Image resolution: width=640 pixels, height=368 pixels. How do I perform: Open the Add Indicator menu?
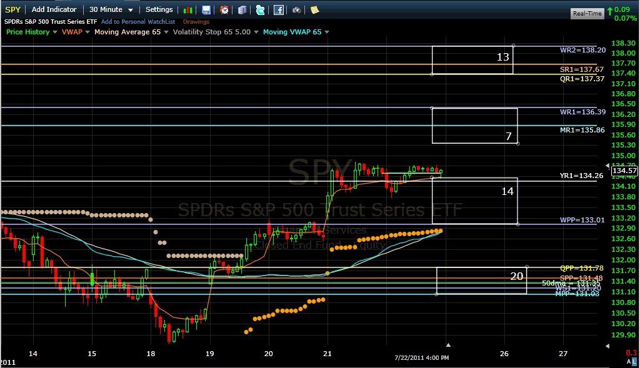click(x=54, y=9)
